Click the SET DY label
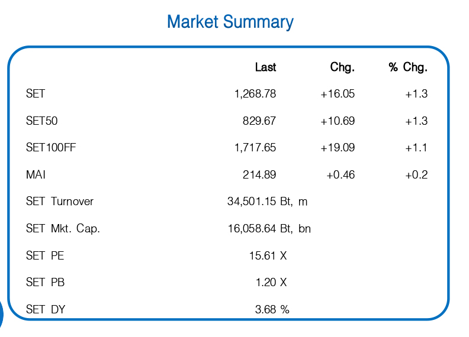 [x=46, y=309]
